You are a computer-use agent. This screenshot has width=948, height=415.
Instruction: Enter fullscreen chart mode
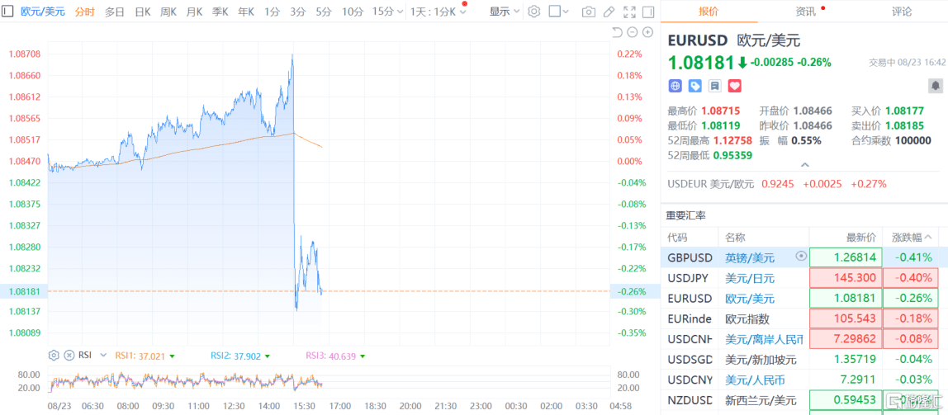click(x=629, y=12)
